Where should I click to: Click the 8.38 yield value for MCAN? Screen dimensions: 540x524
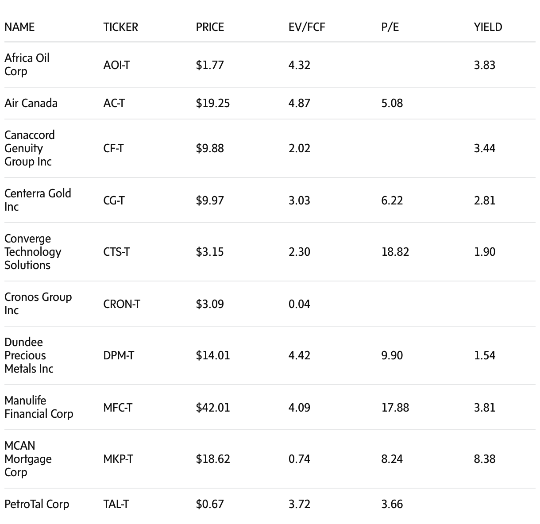tap(484, 459)
